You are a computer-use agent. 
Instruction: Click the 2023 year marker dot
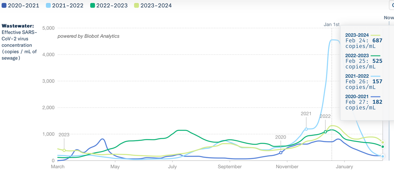point(64,150)
